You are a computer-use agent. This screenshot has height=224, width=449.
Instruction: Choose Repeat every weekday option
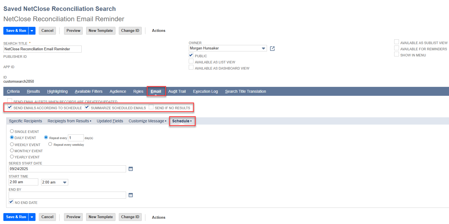[x=50, y=144]
